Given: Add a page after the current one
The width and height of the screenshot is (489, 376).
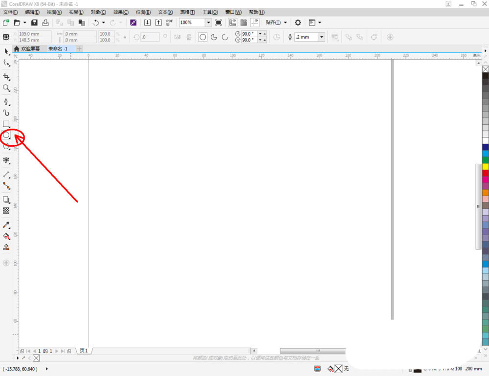Looking at the screenshot, I should tap(69, 351).
